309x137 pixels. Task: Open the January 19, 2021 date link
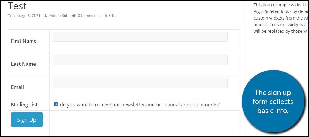click(26, 16)
